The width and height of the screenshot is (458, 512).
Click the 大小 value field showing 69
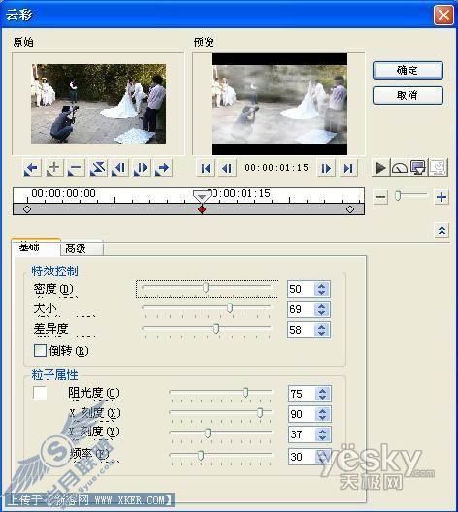coord(301,309)
